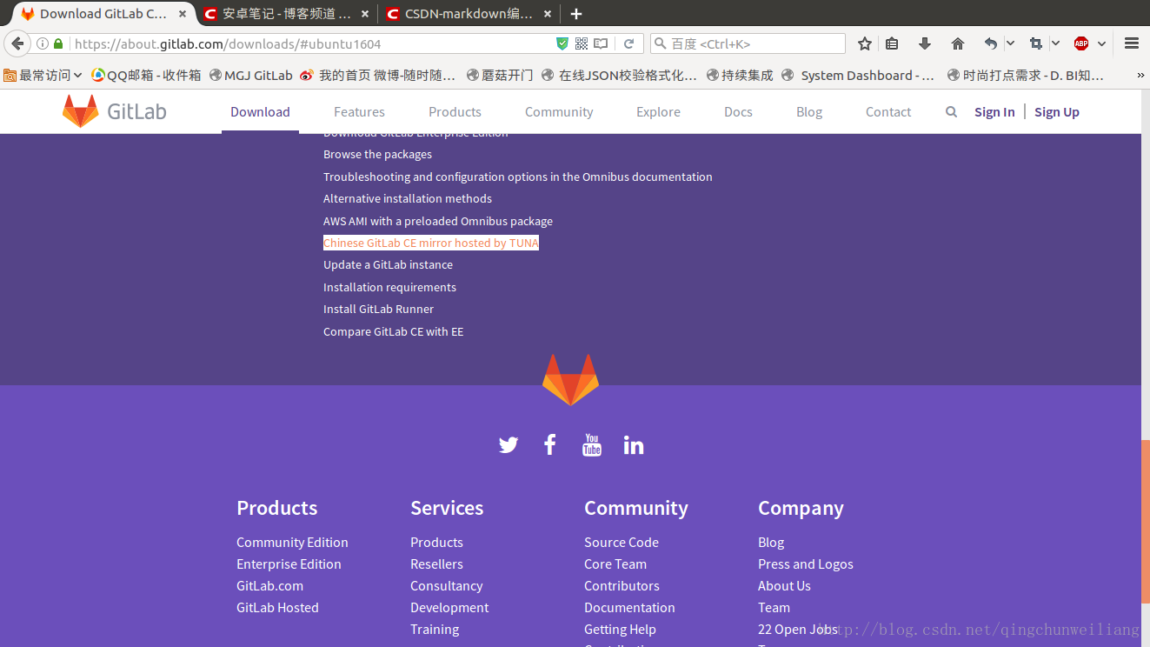
Task: Open GitLab LinkedIn icon
Action: 634,445
